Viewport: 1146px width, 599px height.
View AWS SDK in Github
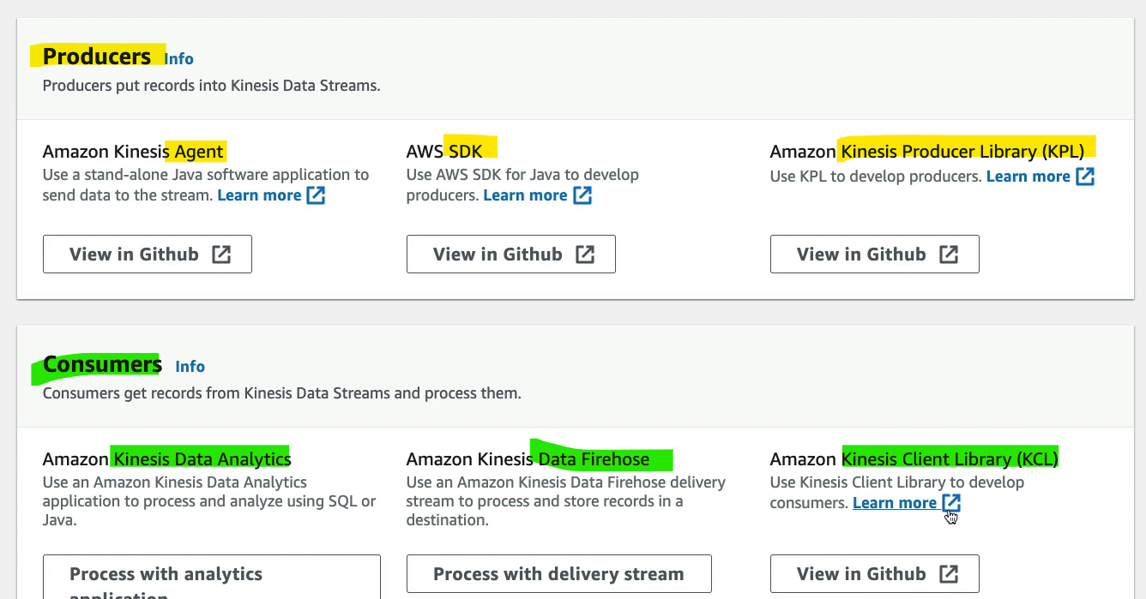coord(511,255)
